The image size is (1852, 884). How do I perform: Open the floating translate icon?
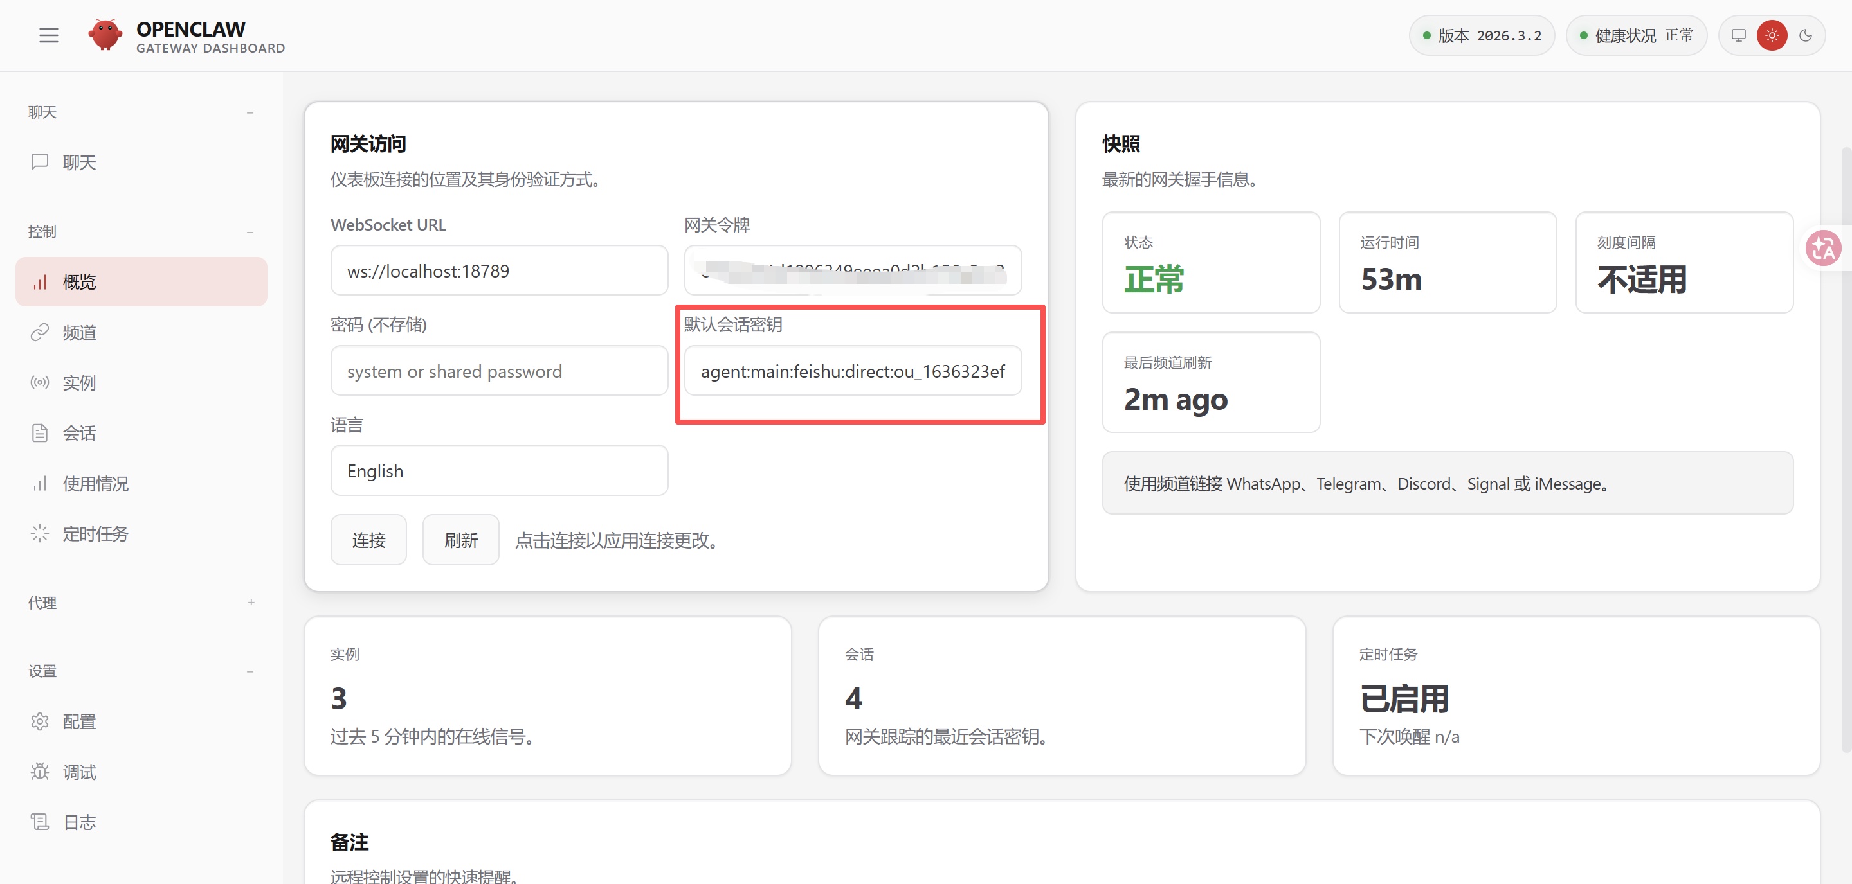tap(1823, 249)
